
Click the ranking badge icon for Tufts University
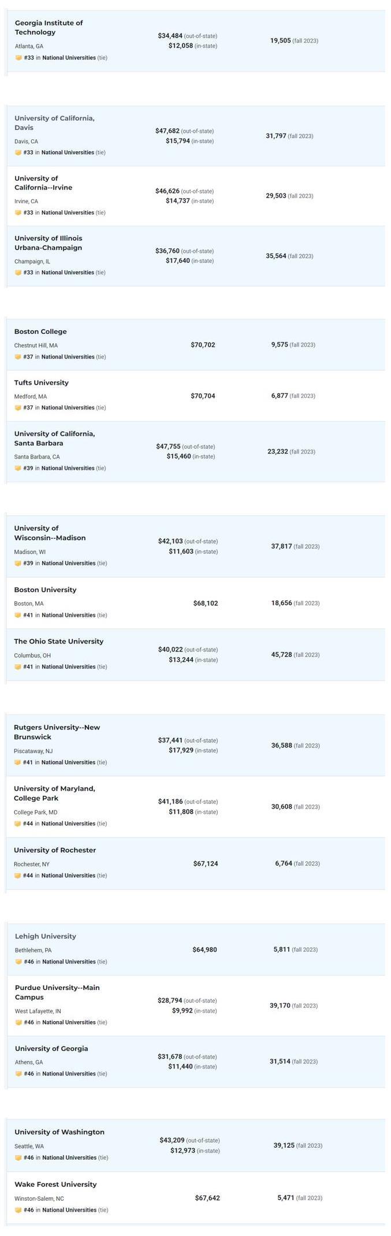18,408
